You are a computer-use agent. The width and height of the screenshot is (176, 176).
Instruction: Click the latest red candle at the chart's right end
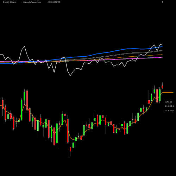coord(162,87)
